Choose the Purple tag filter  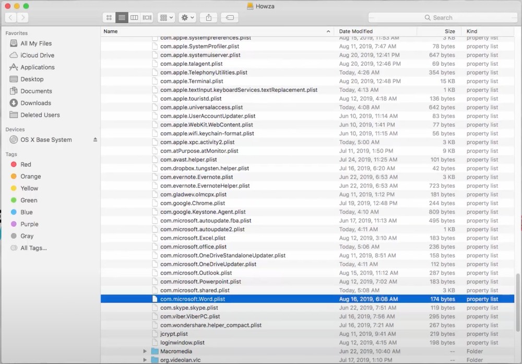tap(29, 224)
